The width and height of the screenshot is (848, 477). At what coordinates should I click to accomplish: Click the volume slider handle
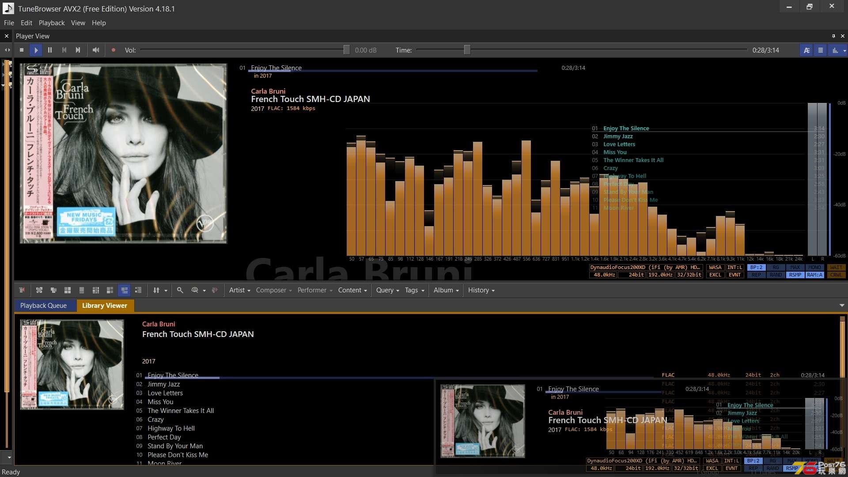tap(346, 50)
